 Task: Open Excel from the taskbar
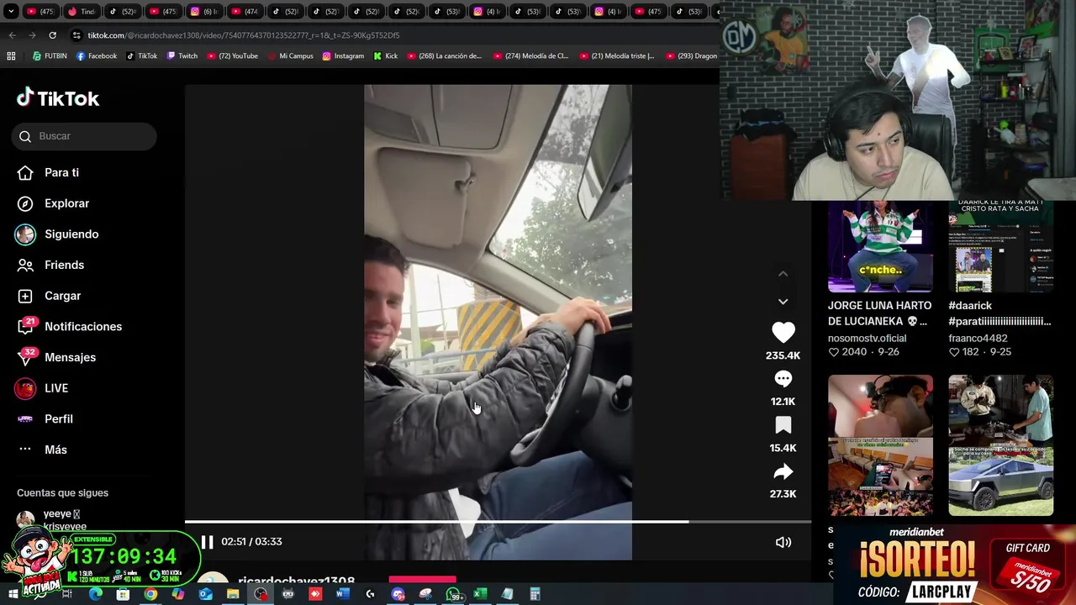[x=479, y=594]
